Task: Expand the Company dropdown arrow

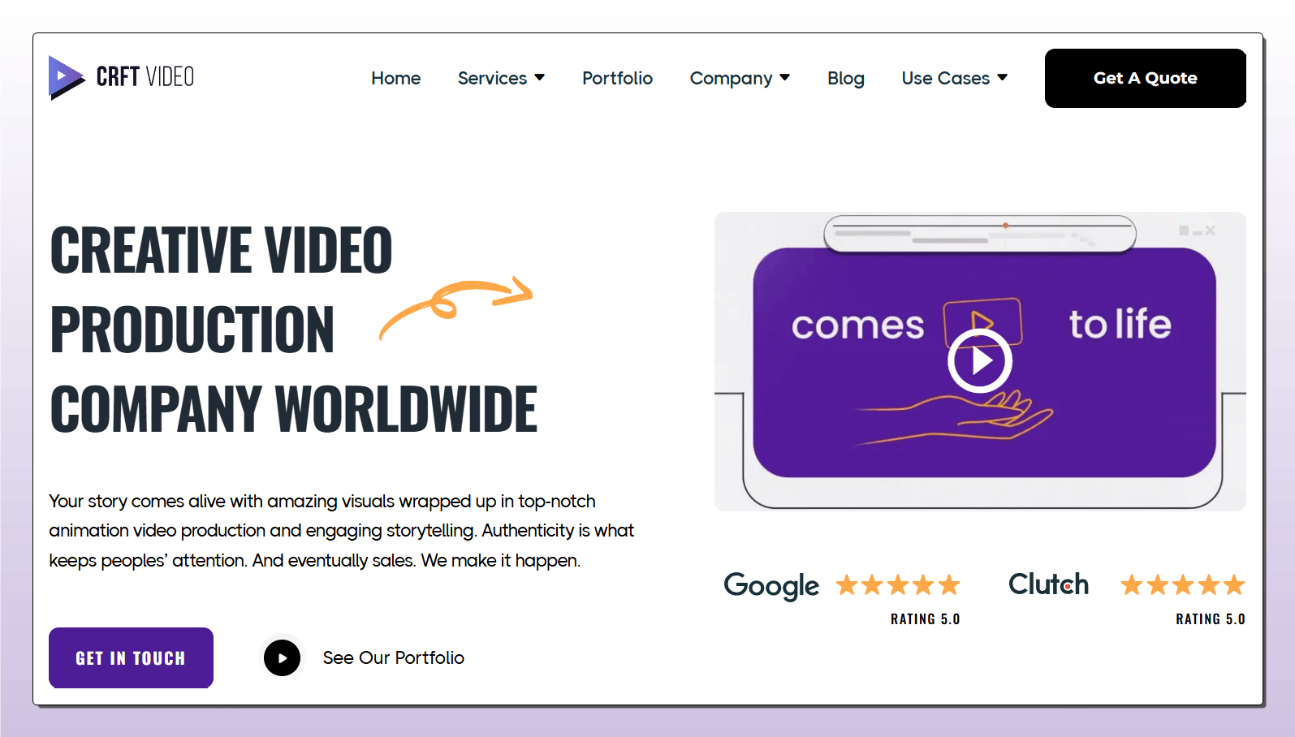Action: pyautogui.click(x=785, y=78)
